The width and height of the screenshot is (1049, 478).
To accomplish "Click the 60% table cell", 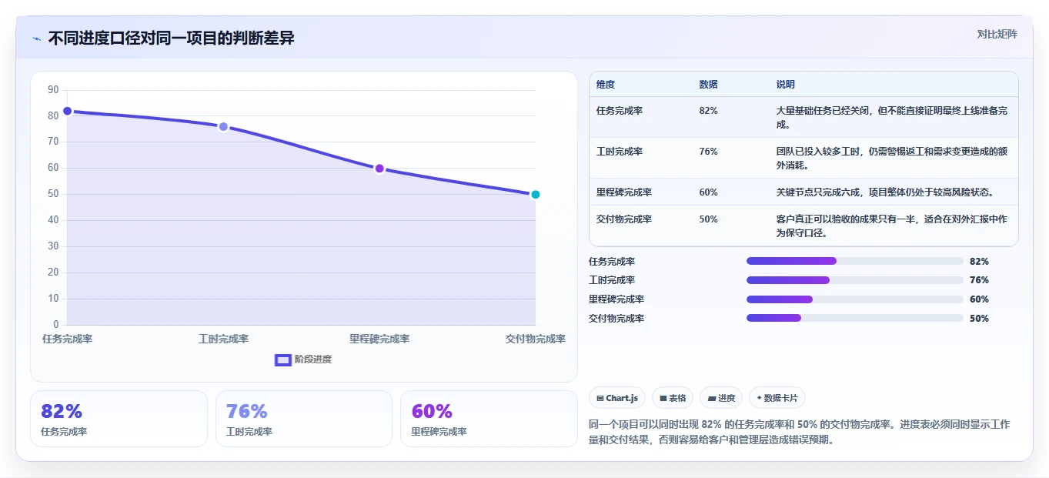I will tap(708, 192).
